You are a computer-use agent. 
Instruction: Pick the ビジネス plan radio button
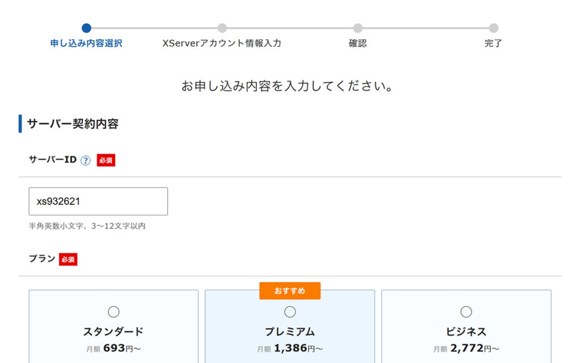pyautogui.click(x=466, y=312)
